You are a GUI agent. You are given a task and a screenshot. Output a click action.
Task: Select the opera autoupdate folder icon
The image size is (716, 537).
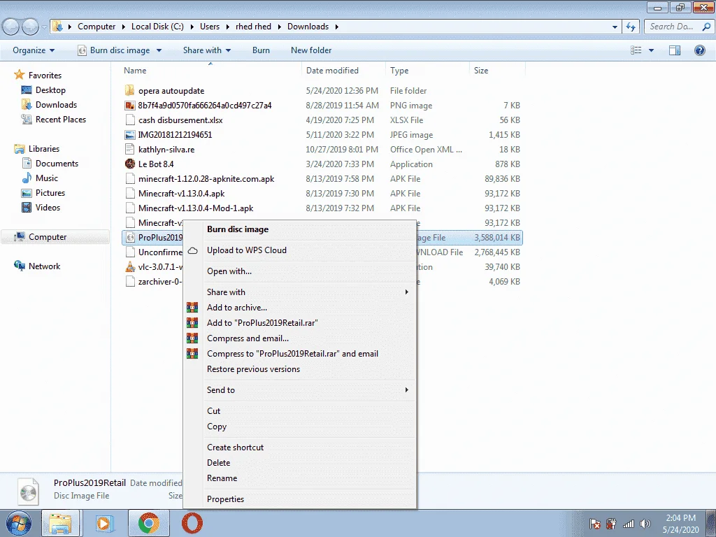coord(129,90)
